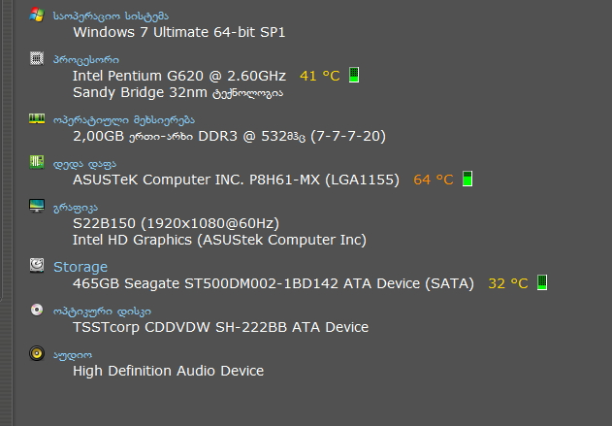Click the 32 °C hard drive temperature value

(x=508, y=283)
